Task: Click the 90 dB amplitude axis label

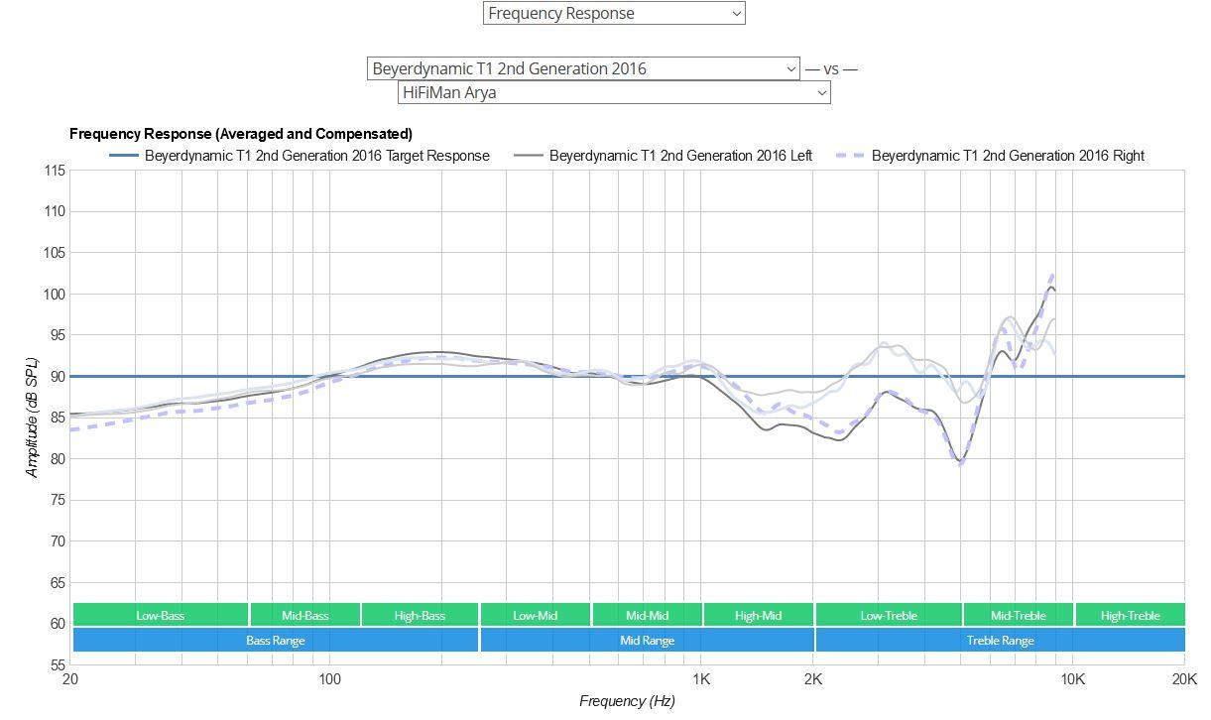Action: pos(56,377)
